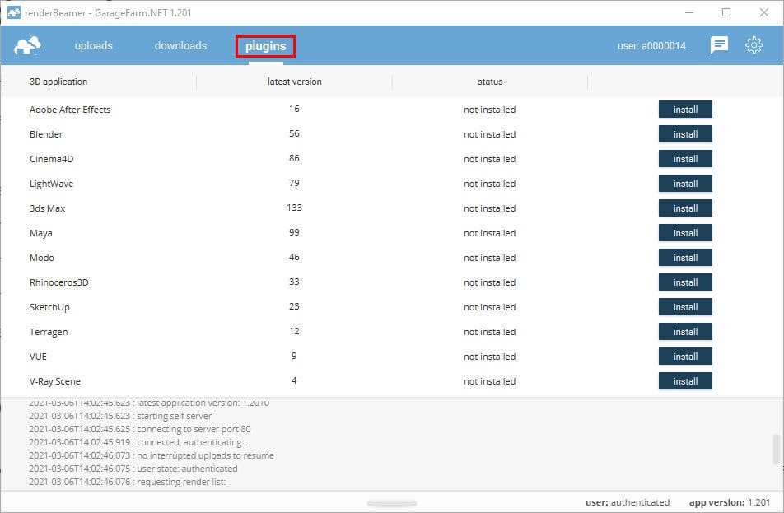The image size is (784, 513).
Task: Install the Blender plugin
Action: (685, 134)
